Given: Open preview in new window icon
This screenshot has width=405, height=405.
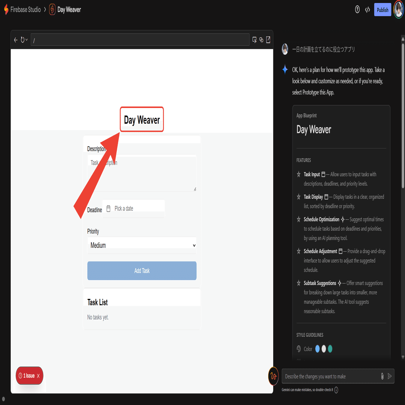Looking at the screenshot, I should [268, 40].
